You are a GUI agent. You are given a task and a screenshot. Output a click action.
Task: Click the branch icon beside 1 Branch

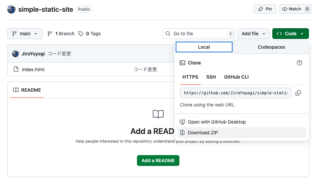pos(50,34)
